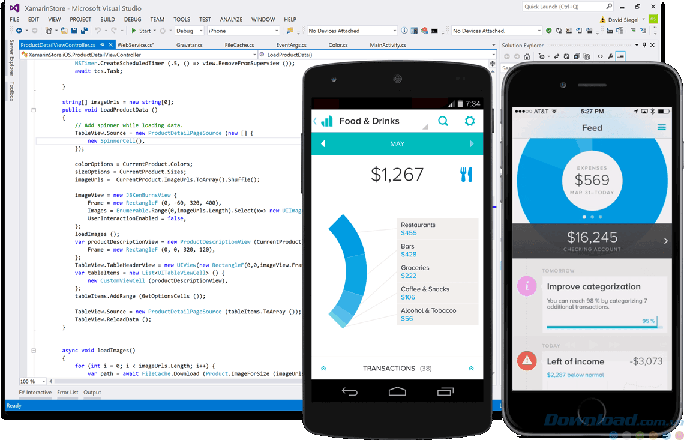Collapse the LoadProductData method outline
The image size is (684, 440).
click(x=34, y=110)
